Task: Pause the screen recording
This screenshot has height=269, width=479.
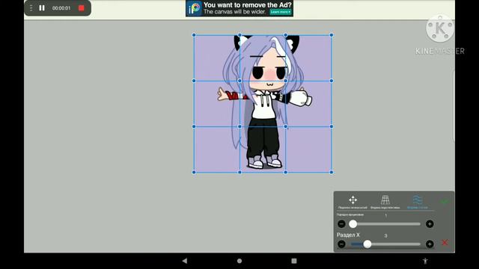Action: click(x=42, y=8)
